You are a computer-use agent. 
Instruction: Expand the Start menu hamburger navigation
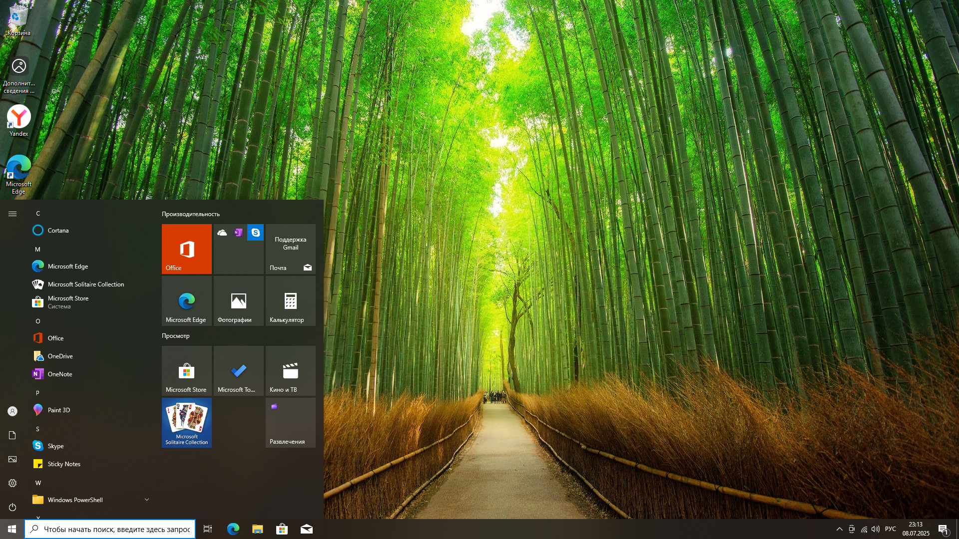(12, 214)
